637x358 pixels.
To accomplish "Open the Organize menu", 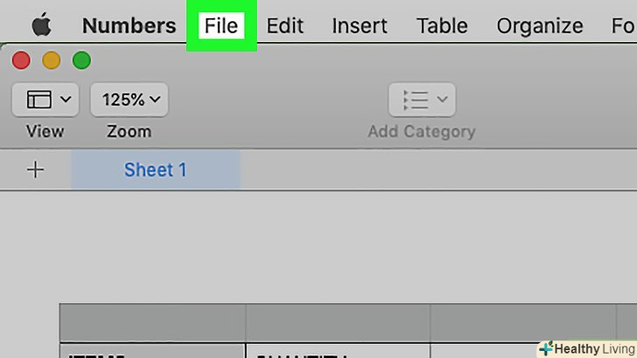I will point(540,26).
